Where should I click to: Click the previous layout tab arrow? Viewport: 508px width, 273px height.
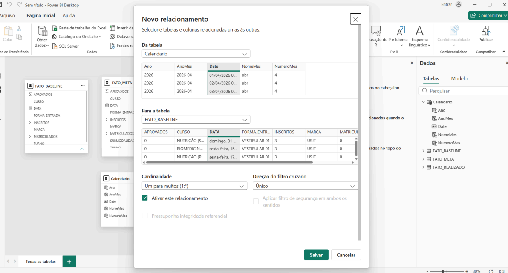tap(8, 262)
